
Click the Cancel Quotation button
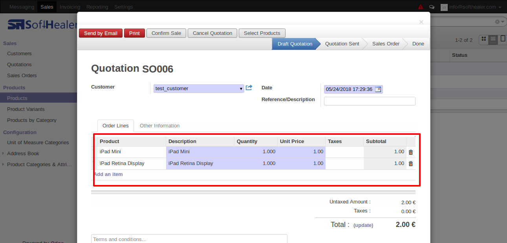[212, 33]
